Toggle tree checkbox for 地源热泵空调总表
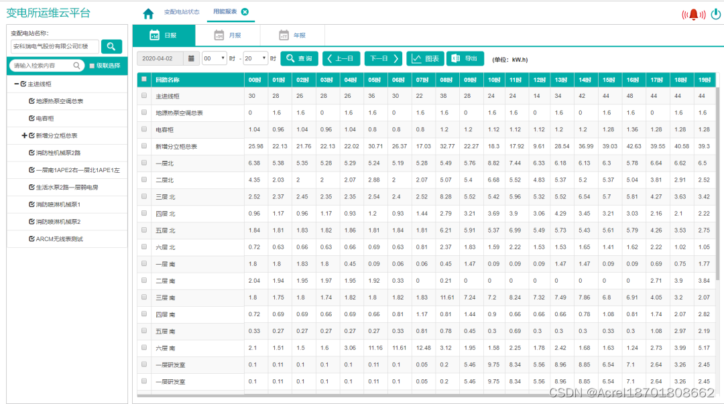Viewport: 724px width, 404px height. (32, 101)
